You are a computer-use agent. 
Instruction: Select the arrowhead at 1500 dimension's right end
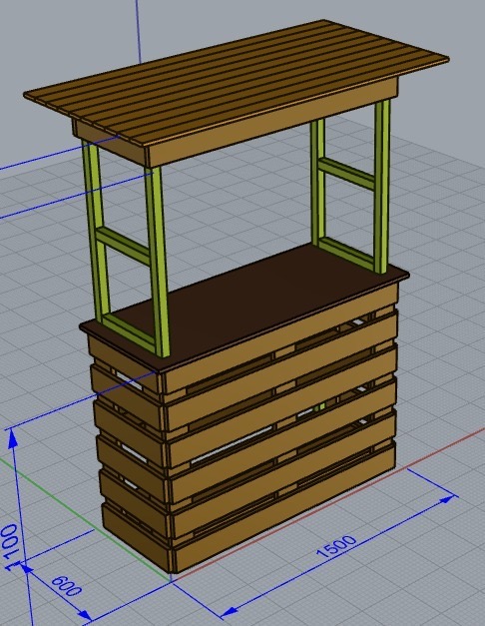click(449, 498)
